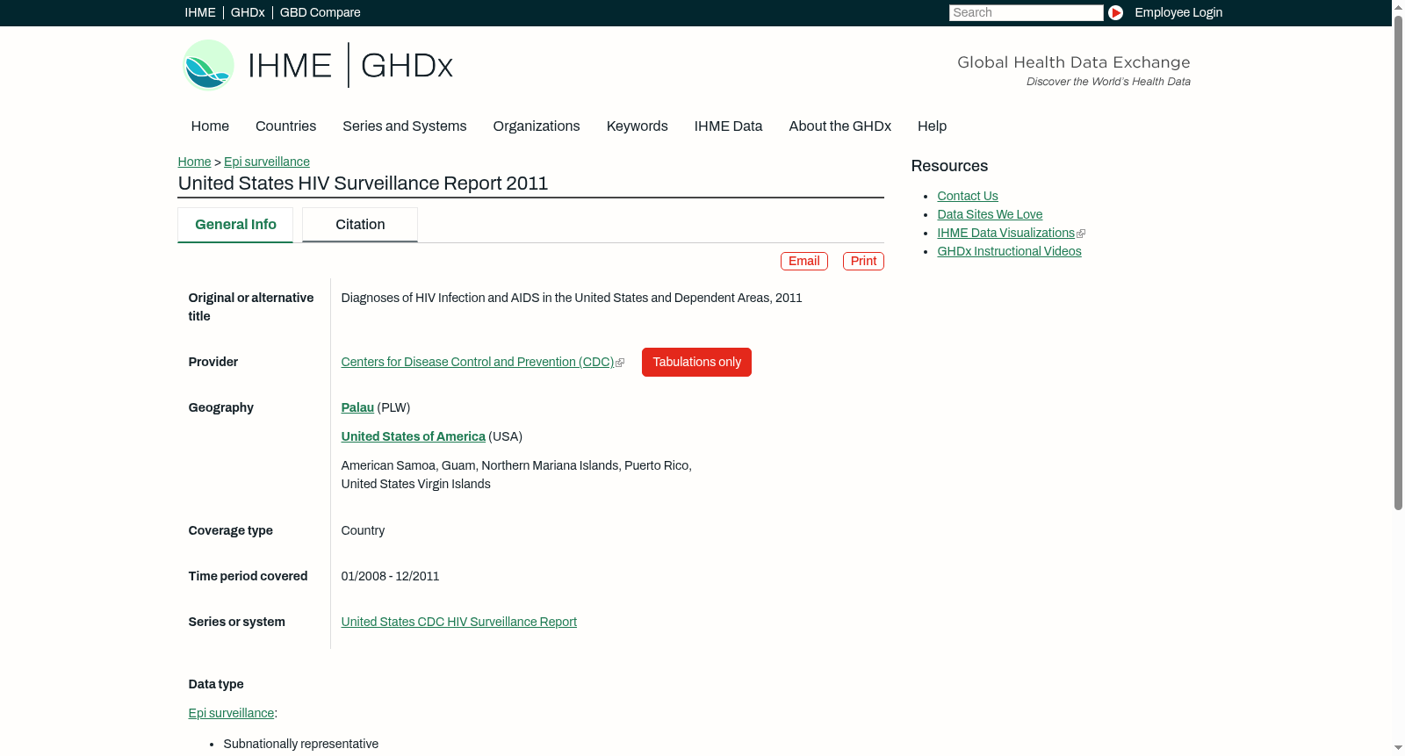1405x756 pixels.
Task: Open the Countries menu item
Action: [285, 126]
